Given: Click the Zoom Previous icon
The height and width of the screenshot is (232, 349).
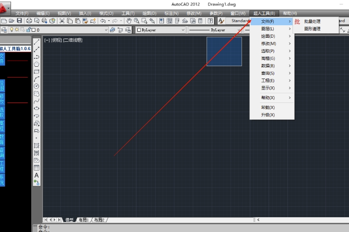Looking at the screenshot, I should click(152, 21).
